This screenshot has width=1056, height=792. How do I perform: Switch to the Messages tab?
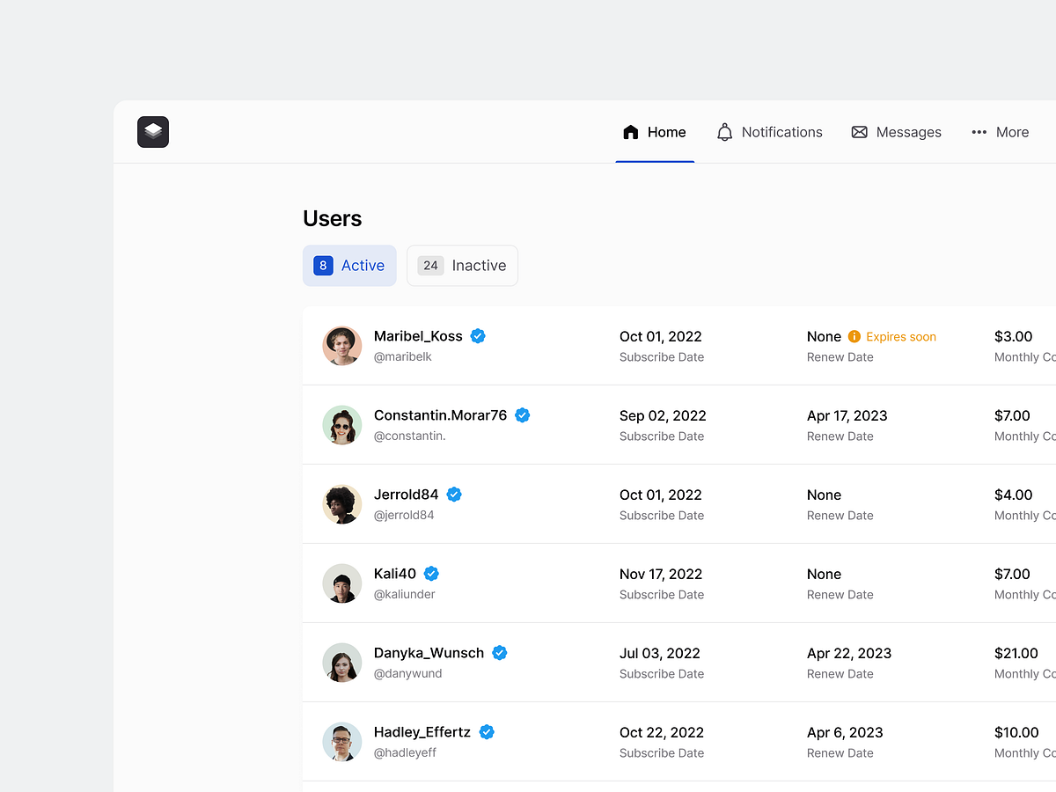[x=897, y=131]
